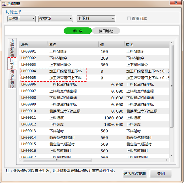
Task: Click the value 200 of 下料M指令
Action: coord(104,58)
